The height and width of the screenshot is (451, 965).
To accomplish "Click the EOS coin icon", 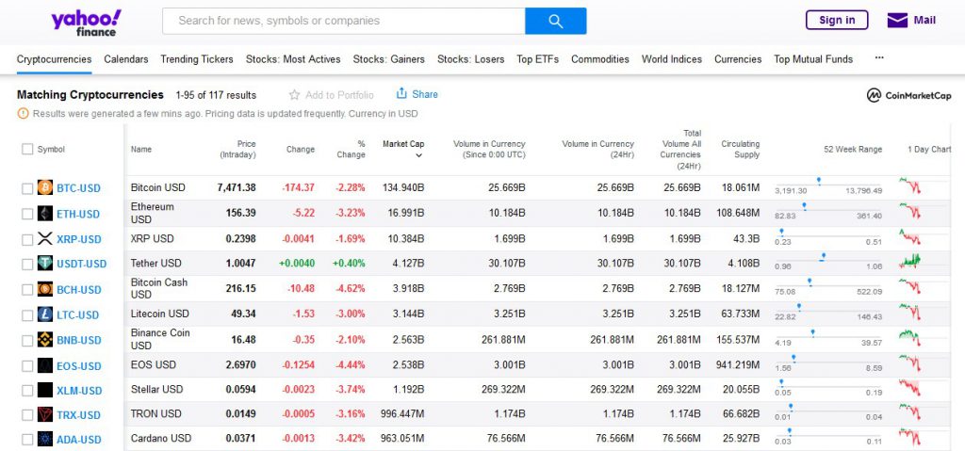I will coord(45,365).
